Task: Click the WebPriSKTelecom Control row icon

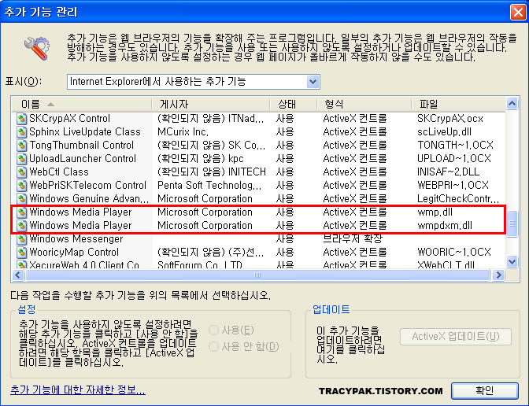Action: pos(22,186)
